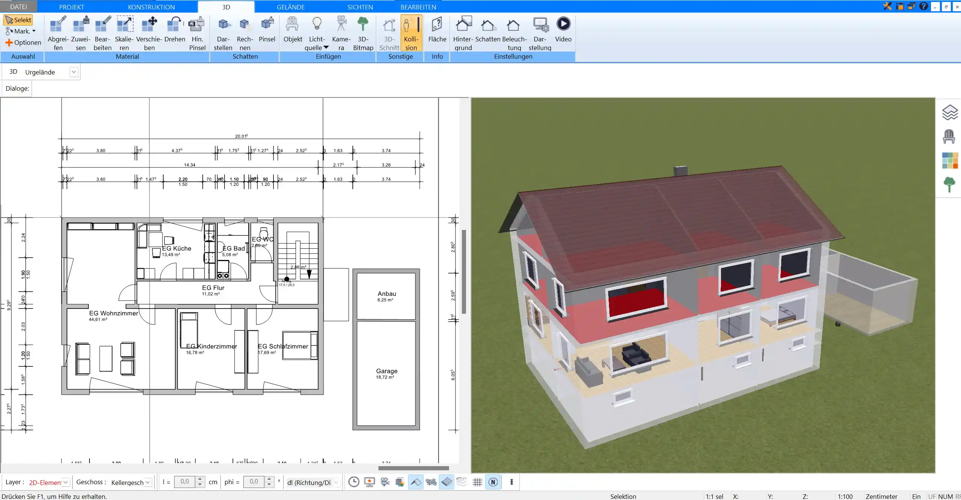This screenshot has width=961, height=500.
Task: Toggle the Kollision mode
Action: 411,33
